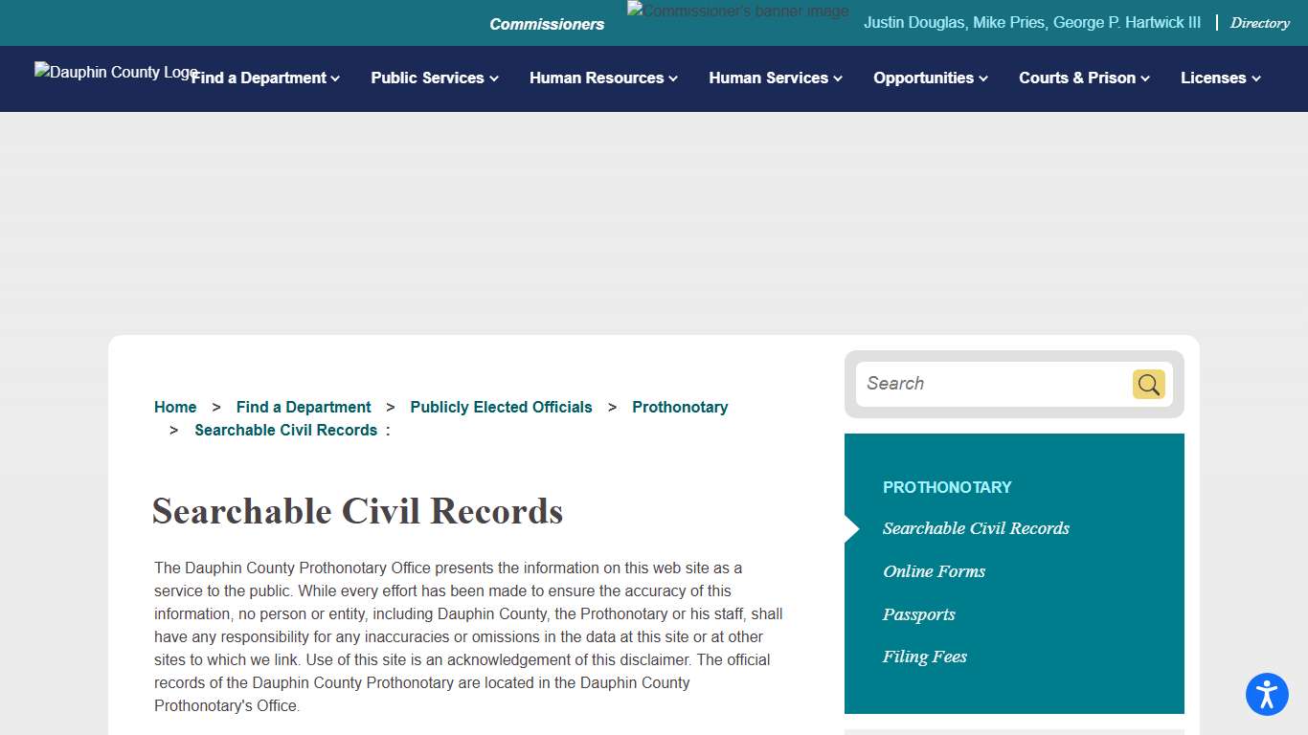
Task: Click the Directory link
Action: click(1259, 22)
